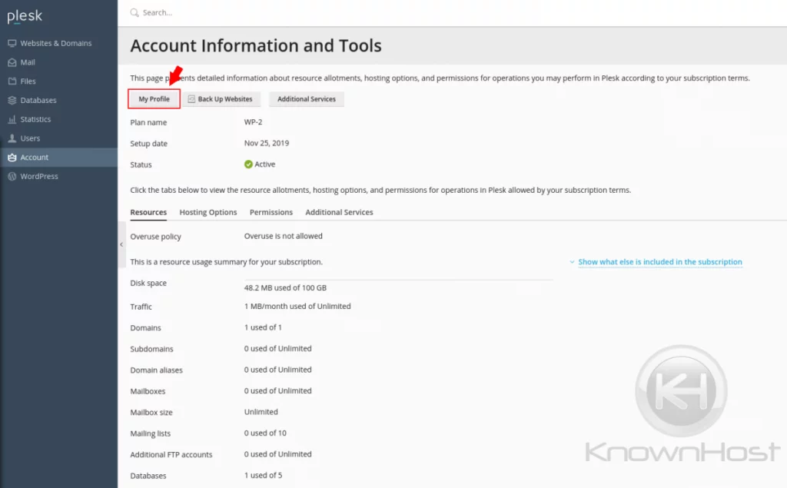
Task: Select the Databases stack icon
Action: click(12, 101)
